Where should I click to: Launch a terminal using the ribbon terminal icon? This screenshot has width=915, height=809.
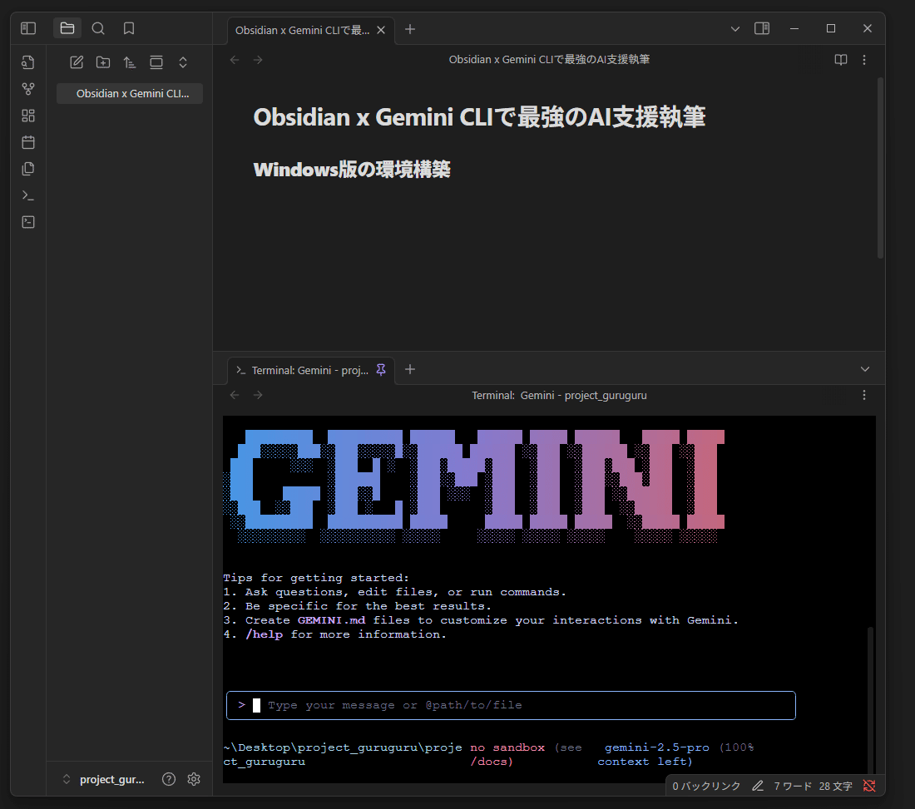coord(27,195)
